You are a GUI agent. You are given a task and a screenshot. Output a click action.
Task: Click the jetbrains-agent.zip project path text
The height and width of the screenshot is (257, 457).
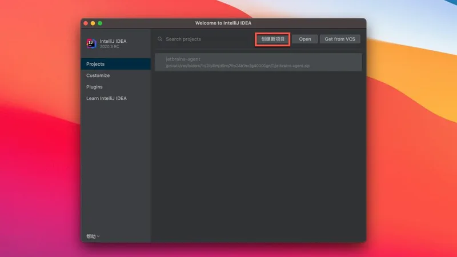pos(237,66)
